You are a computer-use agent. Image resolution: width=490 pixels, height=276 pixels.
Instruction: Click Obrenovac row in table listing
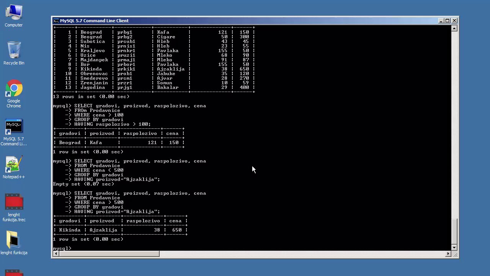(154, 74)
